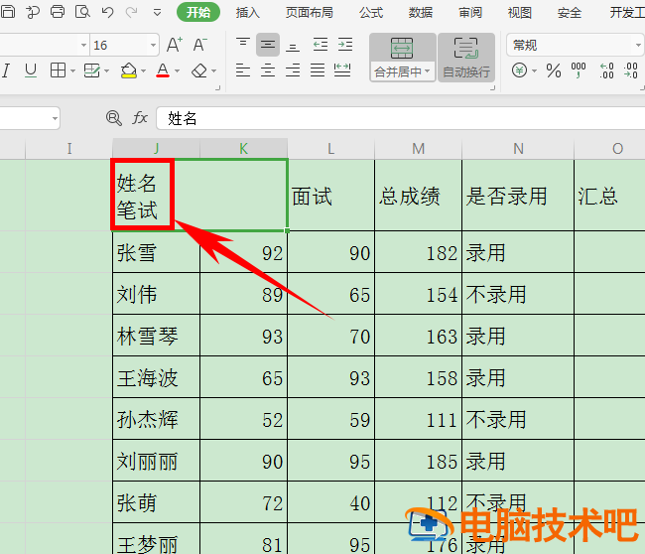
Task: Open the 安全 ribbon tab
Action: pos(570,13)
